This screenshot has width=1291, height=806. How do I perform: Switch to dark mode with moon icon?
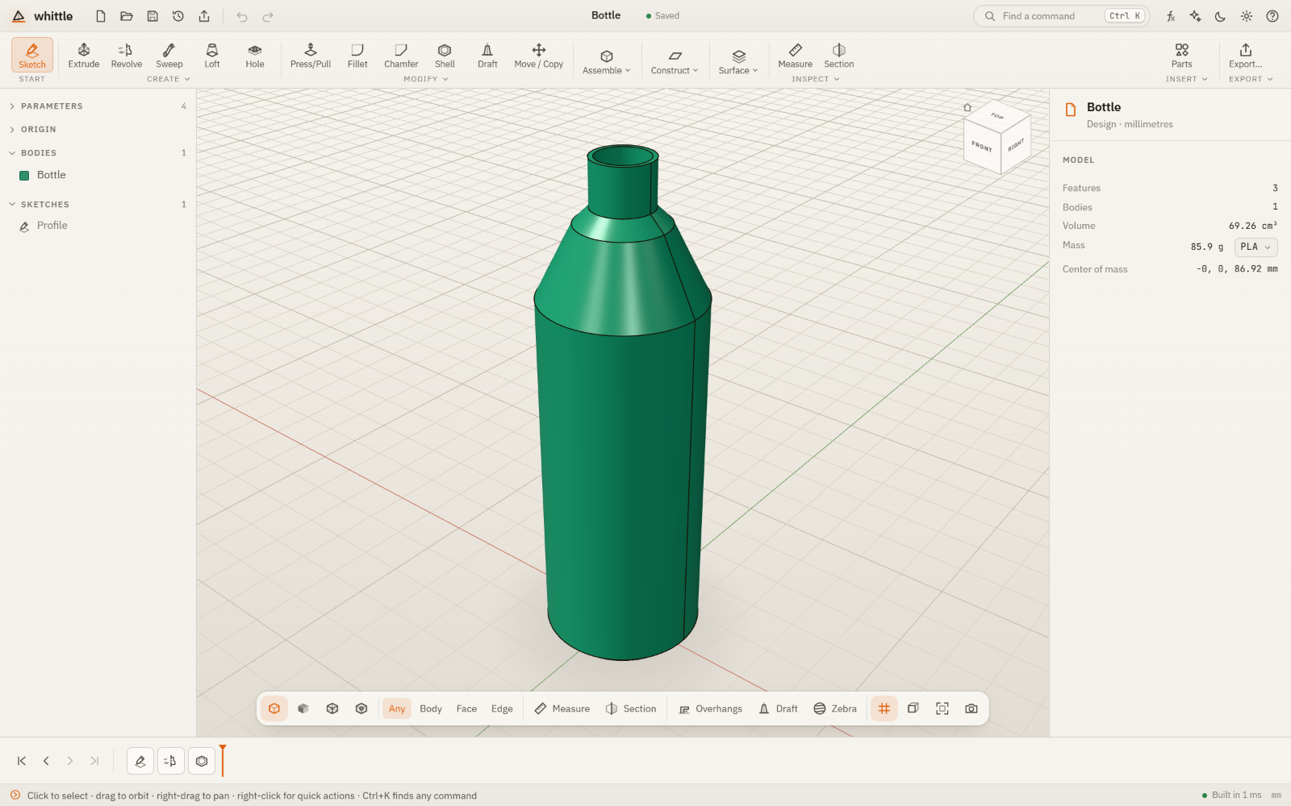click(1221, 16)
